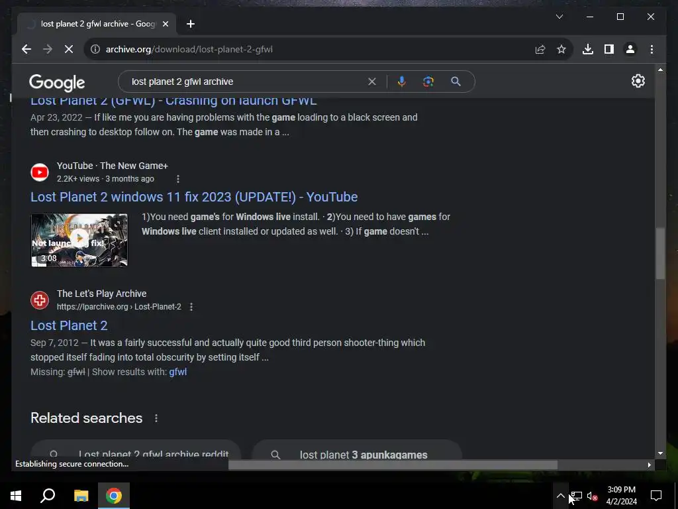Click the scroll up arrow

coord(660,69)
